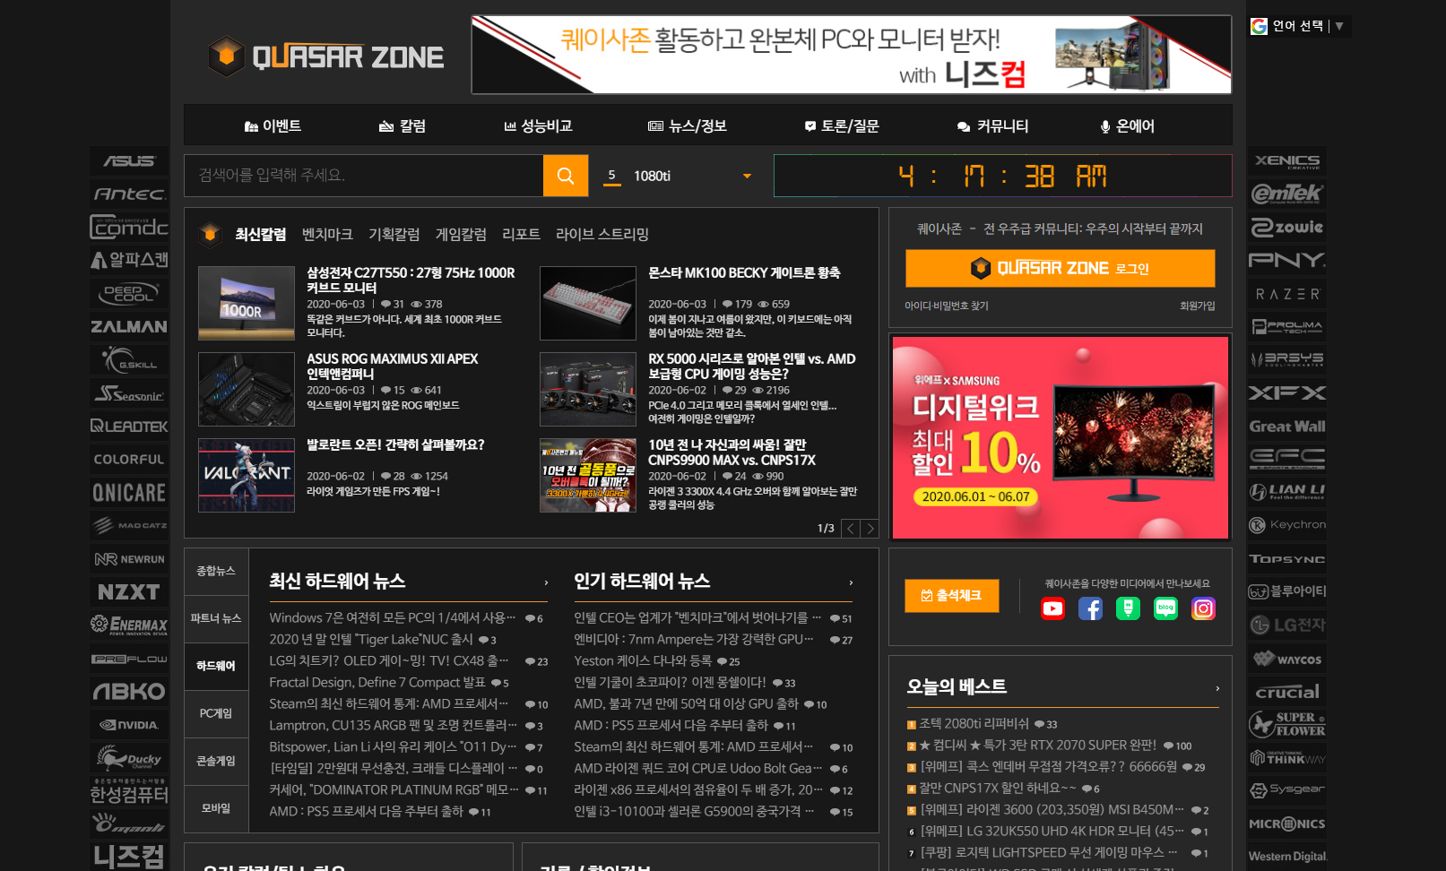Image resolution: width=1446 pixels, height=871 pixels.
Task: Select the 파트너 뉴스 side tab
Action: point(216,619)
